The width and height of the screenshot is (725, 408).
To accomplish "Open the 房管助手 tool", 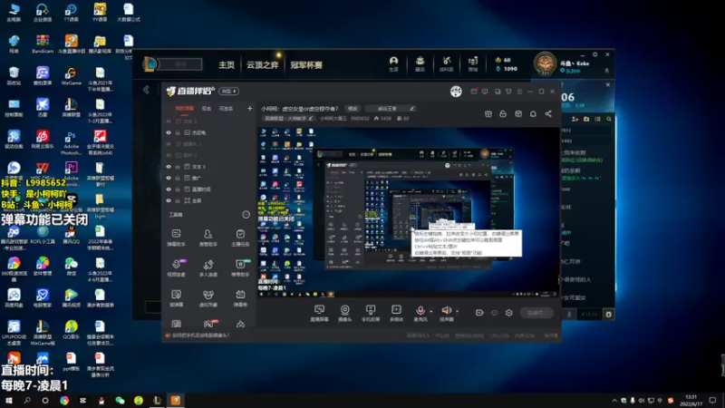I will (x=208, y=238).
